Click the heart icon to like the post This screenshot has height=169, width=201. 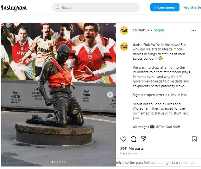tap(123, 139)
